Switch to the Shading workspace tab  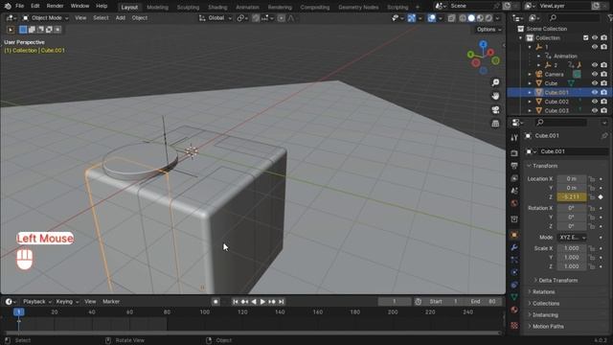(x=217, y=7)
